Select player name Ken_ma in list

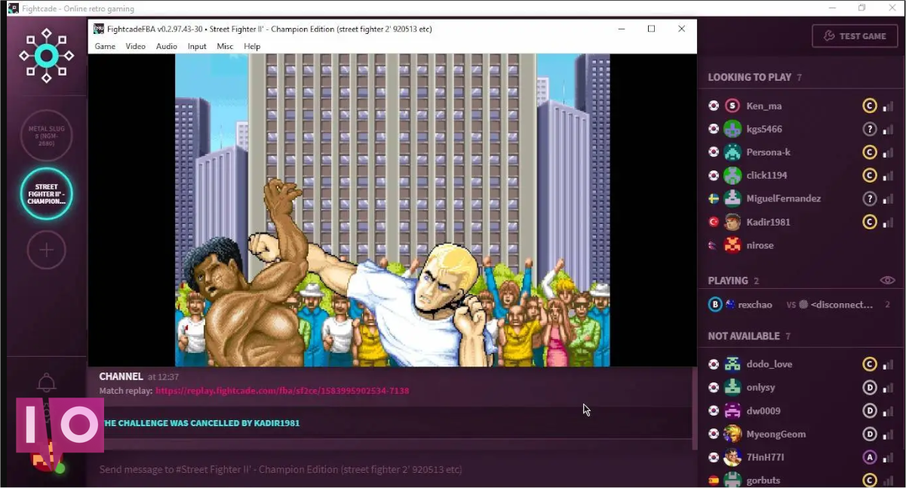764,106
